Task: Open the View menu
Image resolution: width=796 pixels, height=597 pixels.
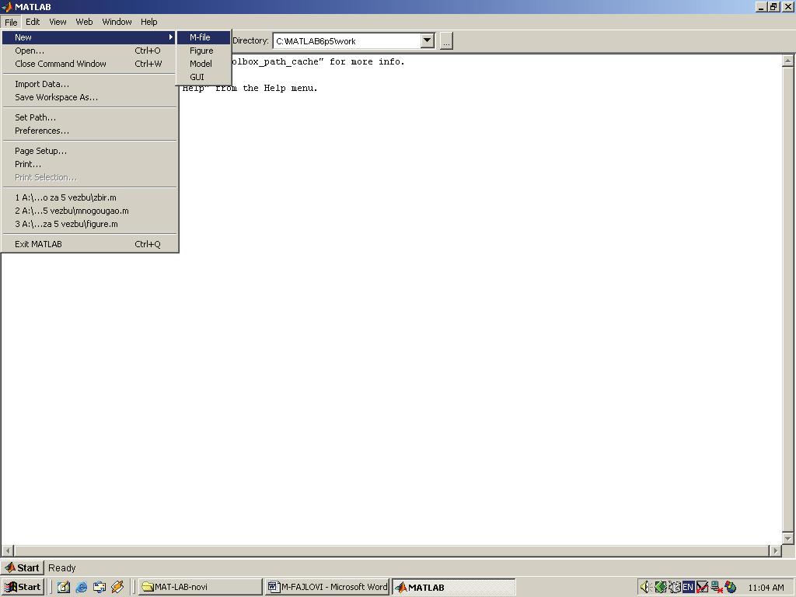Action: (x=58, y=22)
